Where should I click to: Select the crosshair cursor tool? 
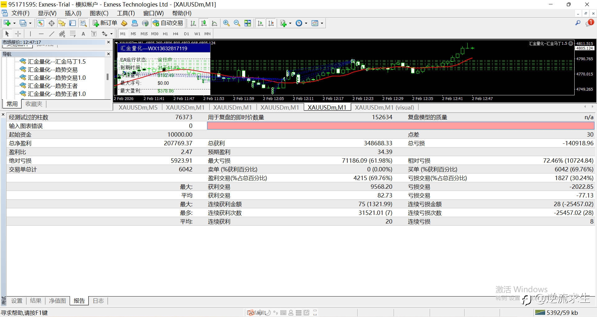(x=18, y=34)
